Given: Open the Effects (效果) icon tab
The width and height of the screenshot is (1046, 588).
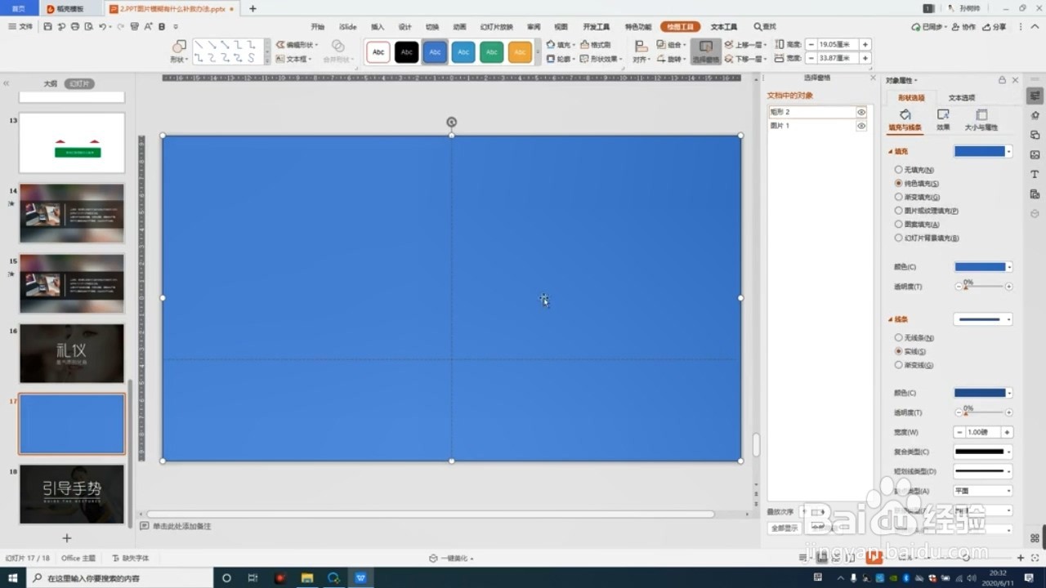Looking at the screenshot, I should (943, 115).
